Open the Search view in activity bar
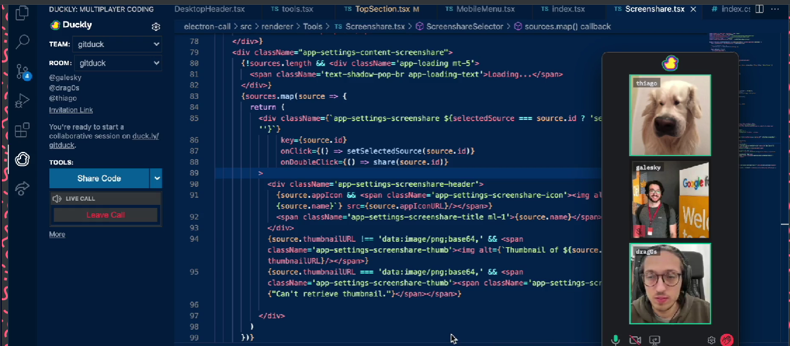This screenshot has height=346, width=790. point(22,42)
